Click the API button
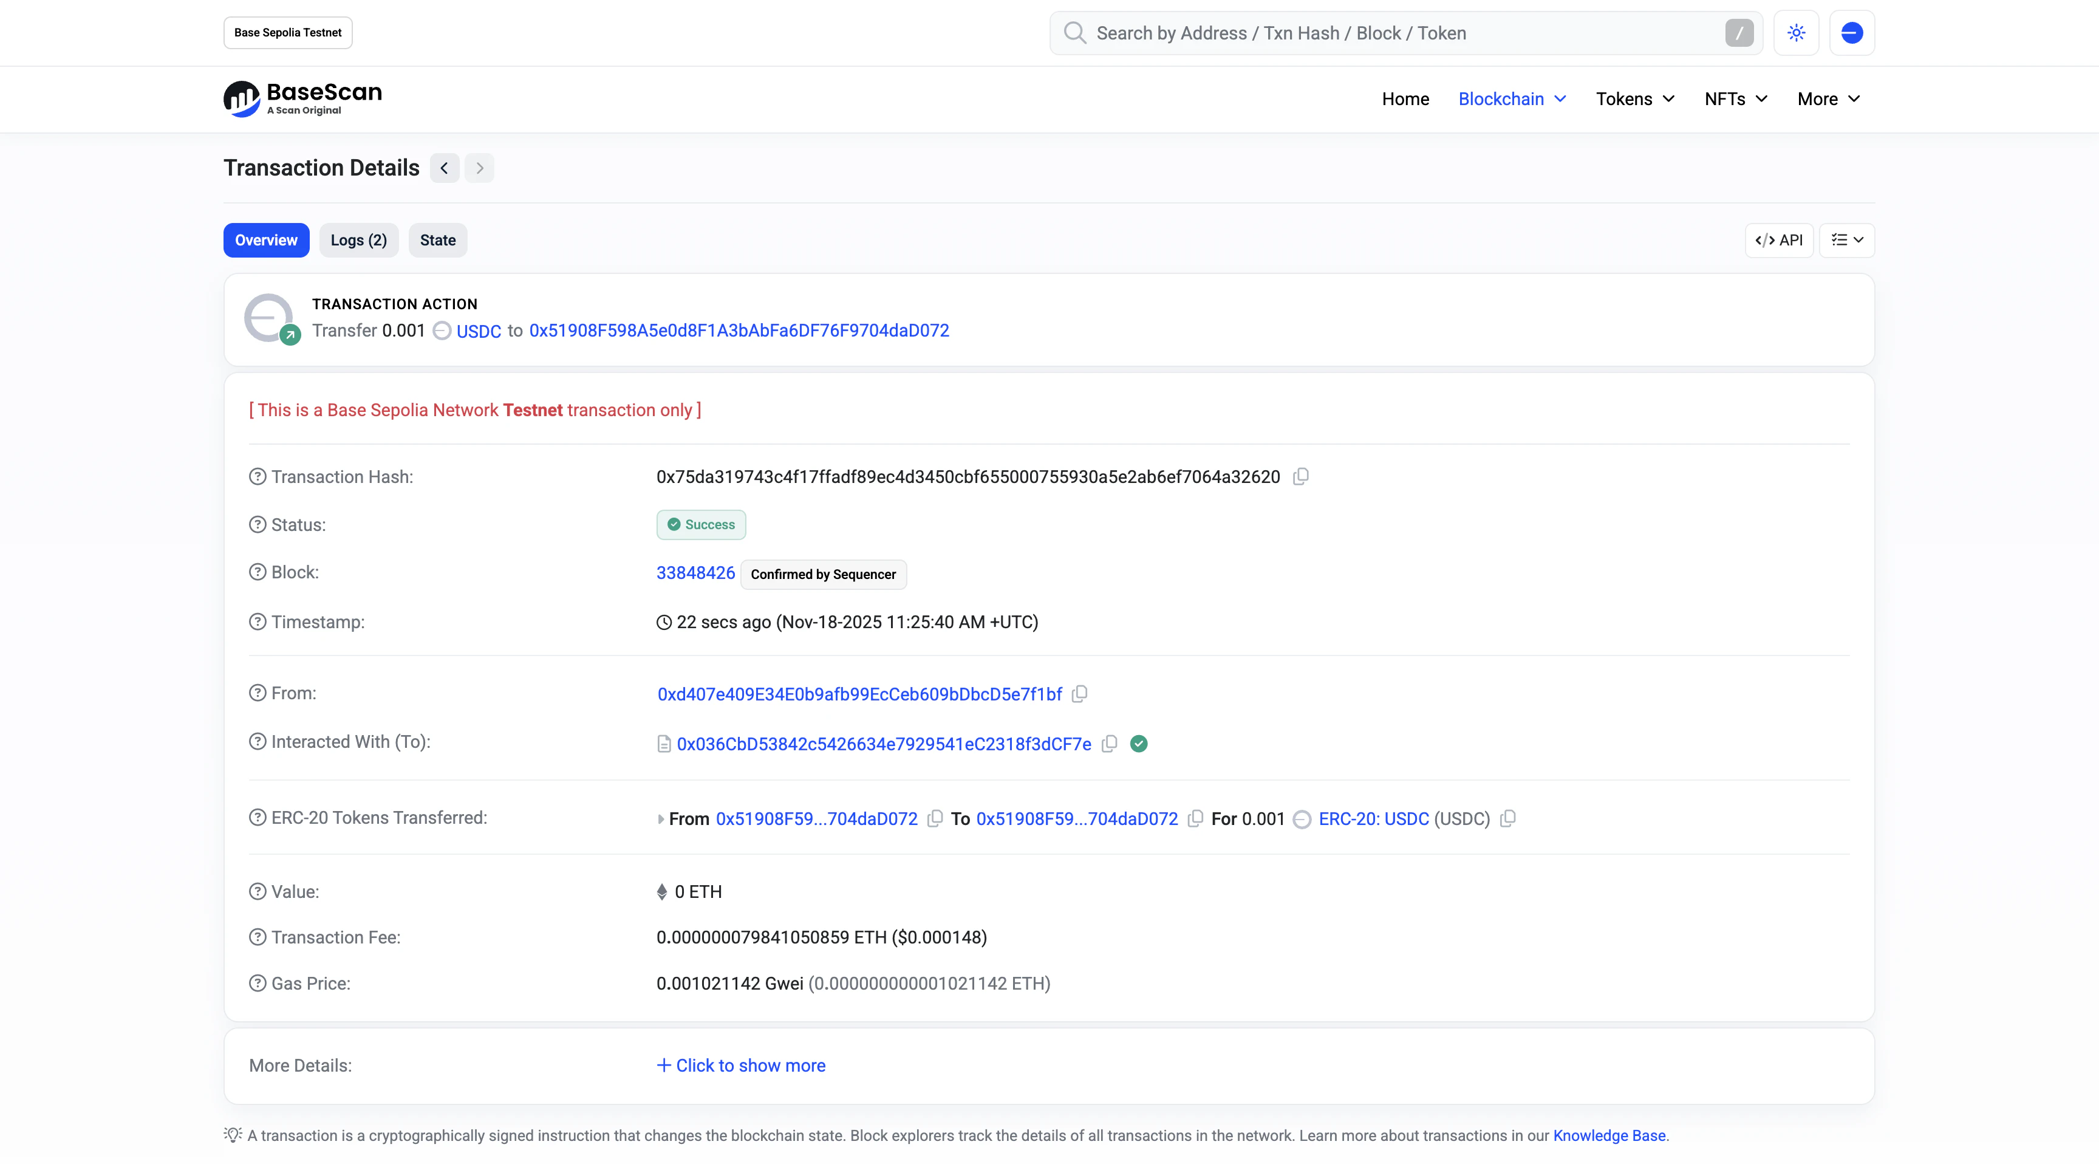 coord(1779,239)
